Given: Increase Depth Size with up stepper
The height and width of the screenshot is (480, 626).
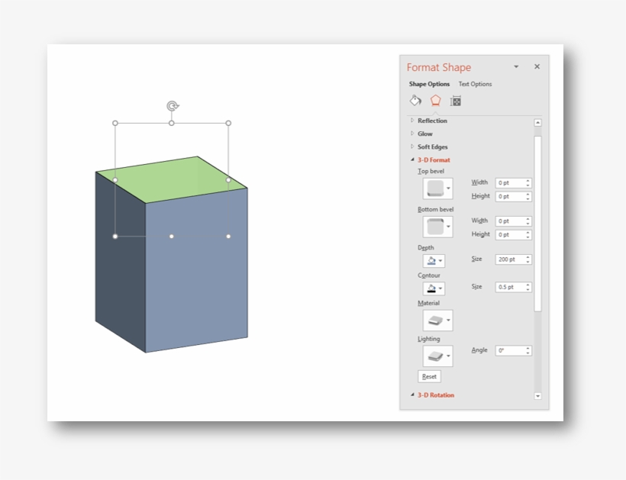Looking at the screenshot, I should [x=527, y=256].
